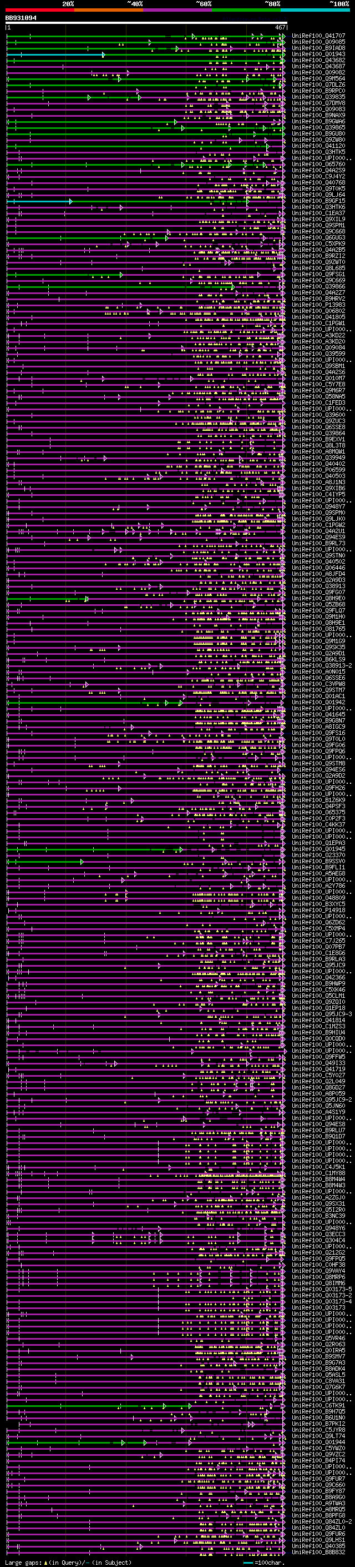Select hit UniRef100_Q39835
Screen dimensions: 355x1567
(318, 97)
